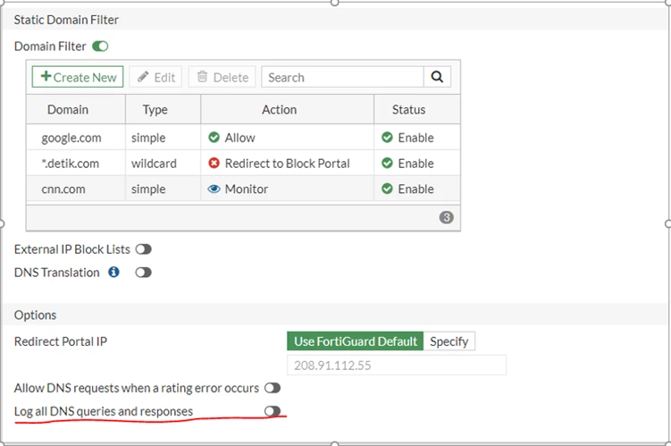The width and height of the screenshot is (671, 446).
Task: Toggle External IP Block Lists switch
Action: point(143,249)
